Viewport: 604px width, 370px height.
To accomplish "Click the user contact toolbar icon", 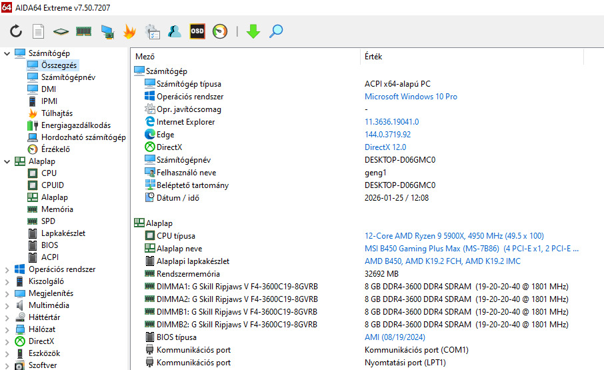I will [x=175, y=31].
